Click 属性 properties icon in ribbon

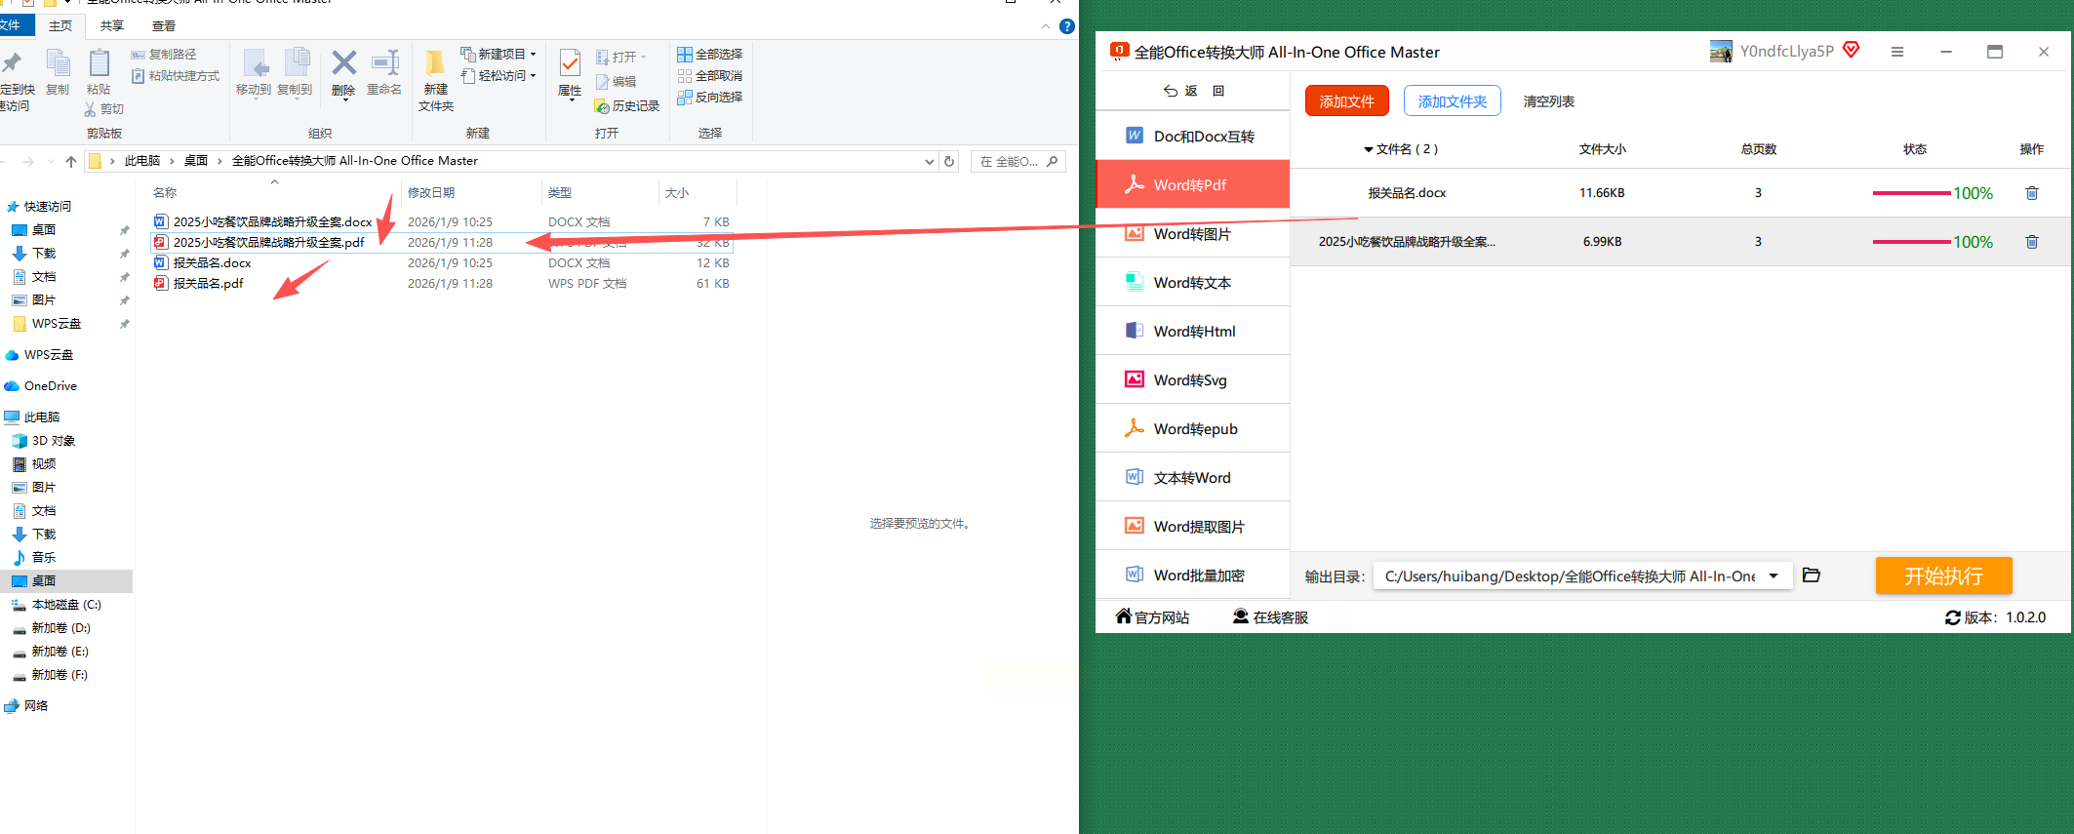click(570, 64)
